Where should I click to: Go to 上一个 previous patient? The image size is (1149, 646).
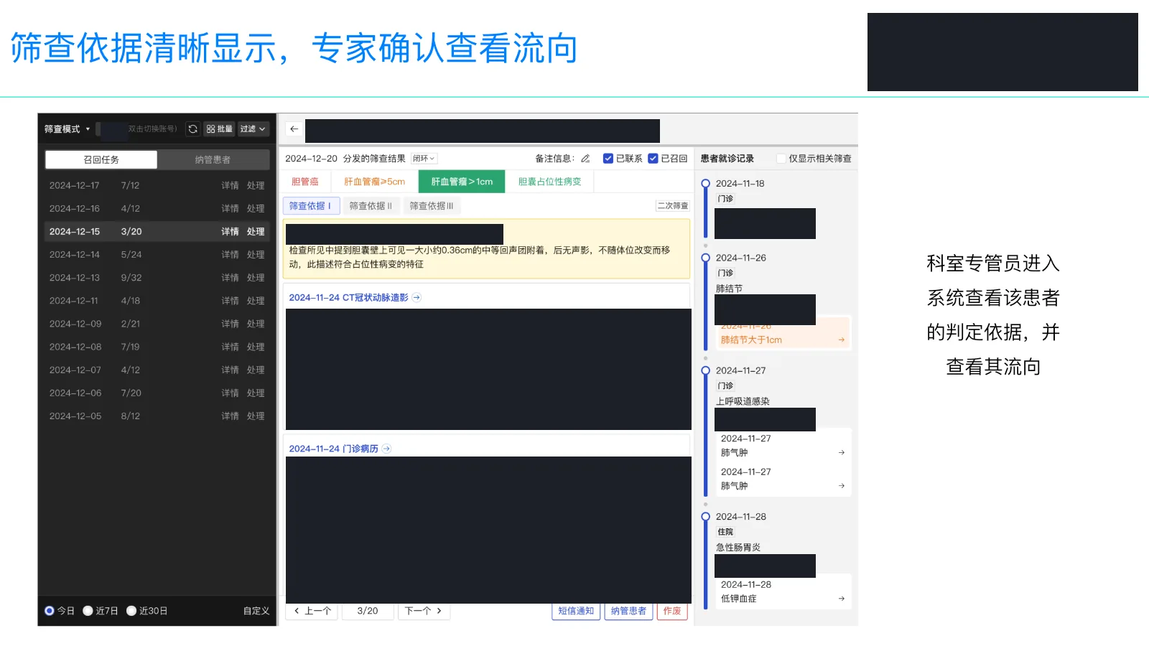click(x=312, y=611)
